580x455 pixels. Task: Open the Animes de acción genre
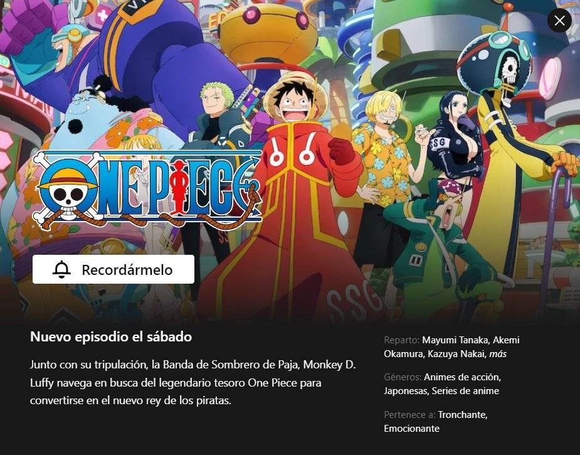461,377
